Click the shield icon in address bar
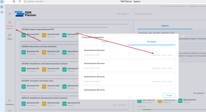 (25, 1)
